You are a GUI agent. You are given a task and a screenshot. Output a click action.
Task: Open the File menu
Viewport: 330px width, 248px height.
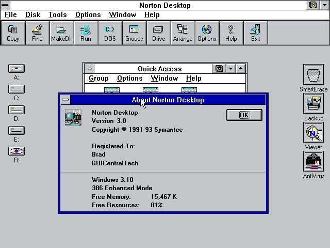[10, 15]
